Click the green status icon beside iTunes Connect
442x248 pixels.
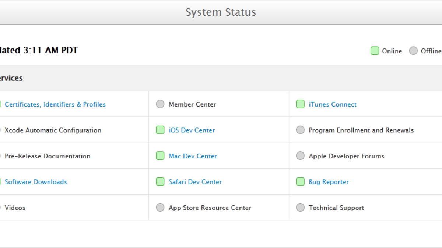tap(300, 104)
